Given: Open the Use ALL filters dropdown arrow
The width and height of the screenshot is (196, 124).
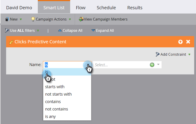Looking at the screenshot, I should click(x=38, y=30).
